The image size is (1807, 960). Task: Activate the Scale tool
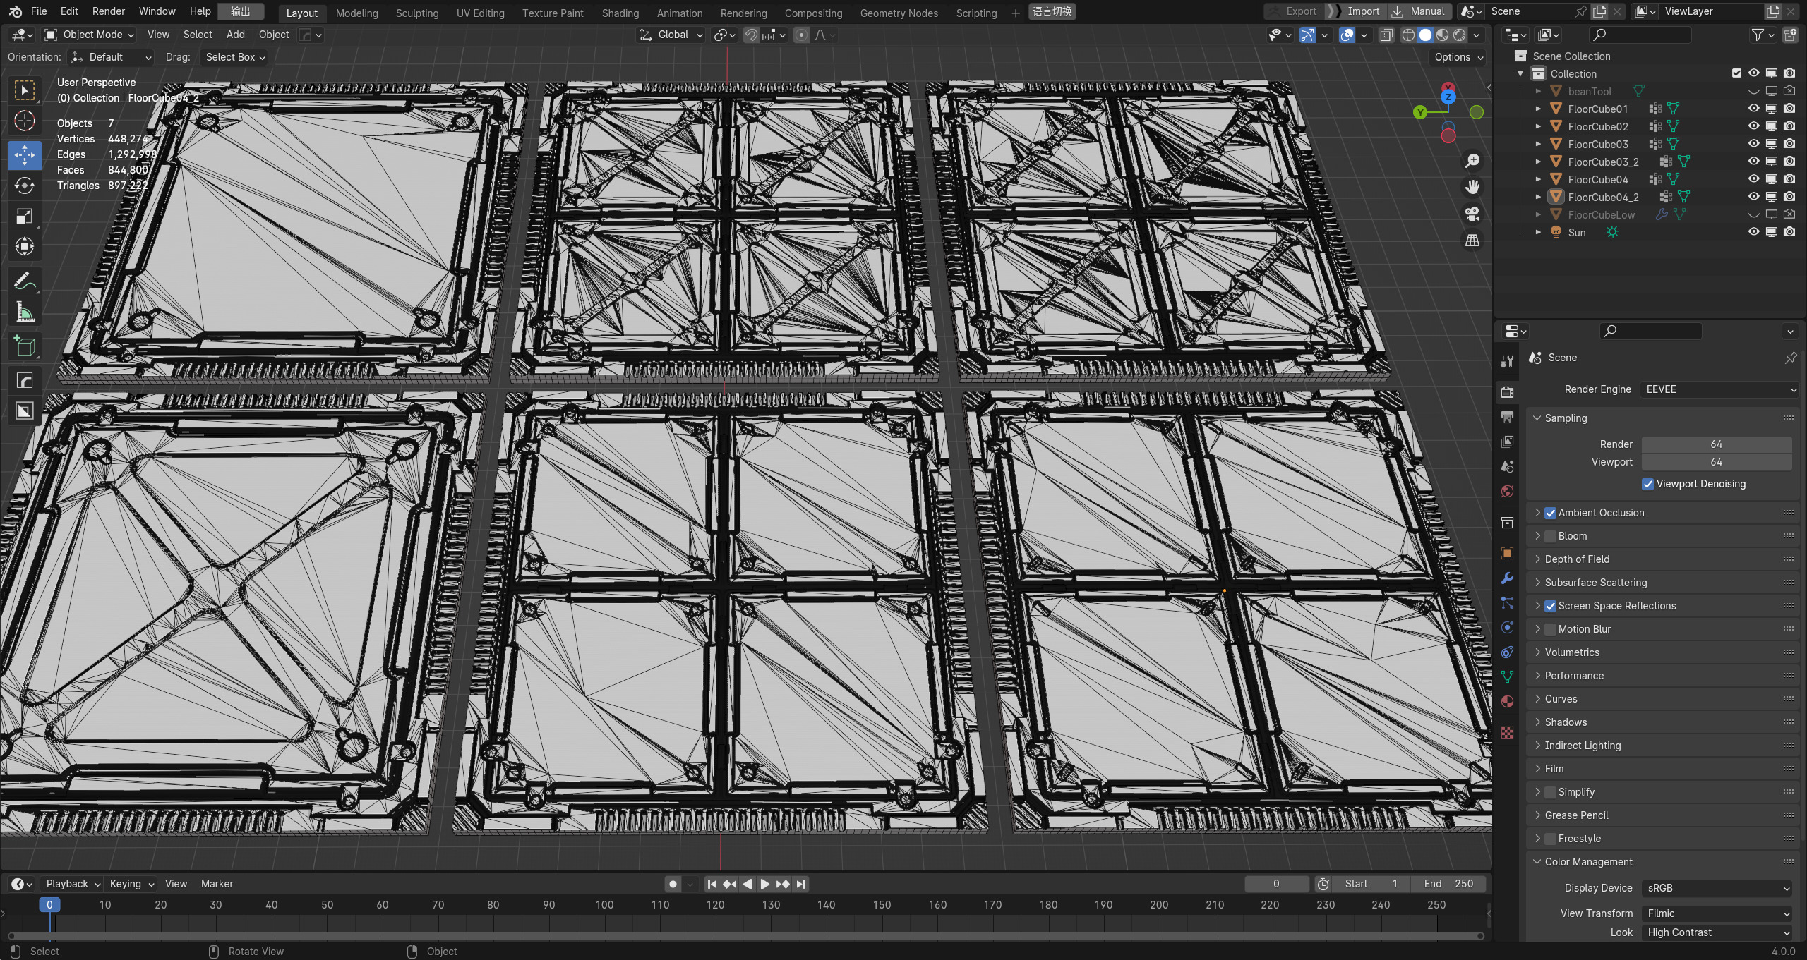(x=25, y=216)
